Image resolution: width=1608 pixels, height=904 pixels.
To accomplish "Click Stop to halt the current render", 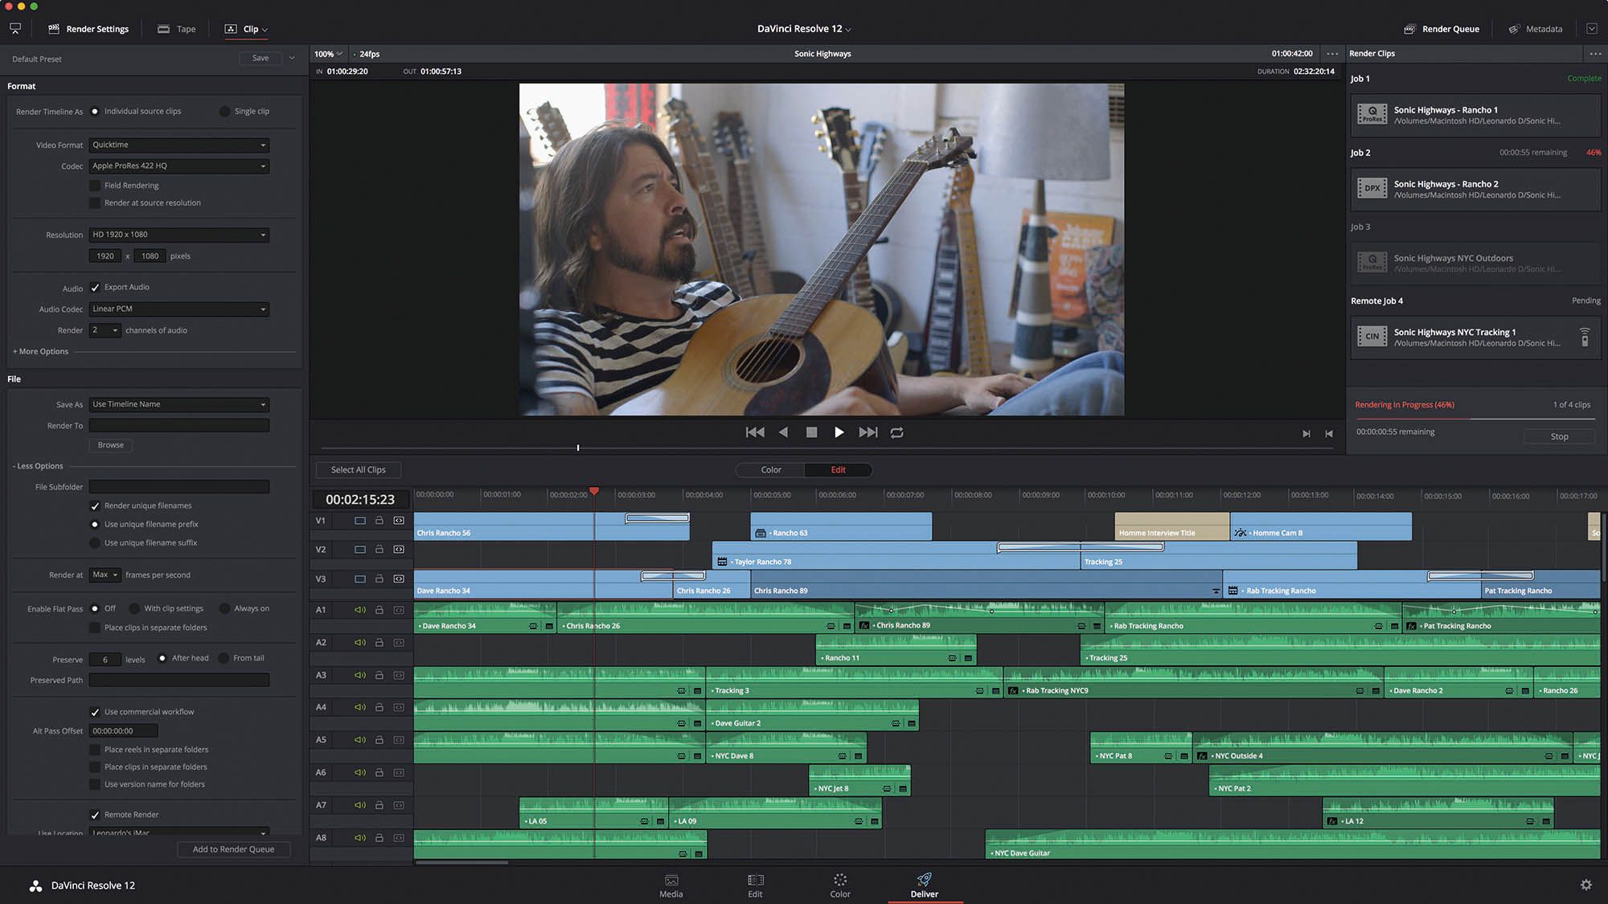I will click(1558, 436).
